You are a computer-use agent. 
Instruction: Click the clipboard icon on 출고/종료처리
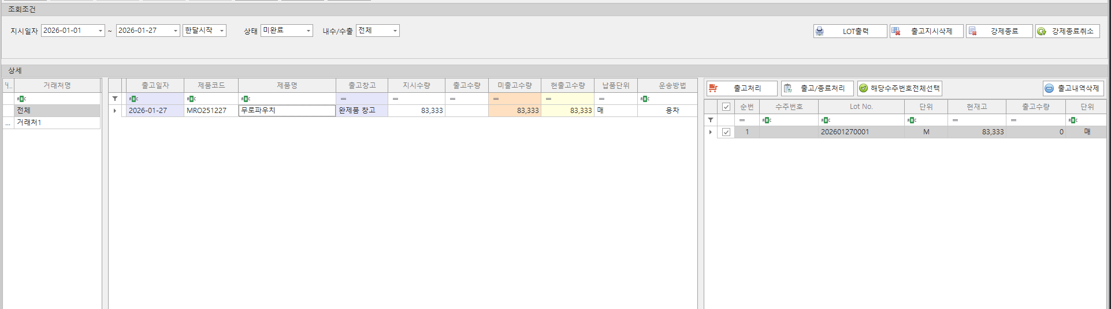tap(787, 88)
